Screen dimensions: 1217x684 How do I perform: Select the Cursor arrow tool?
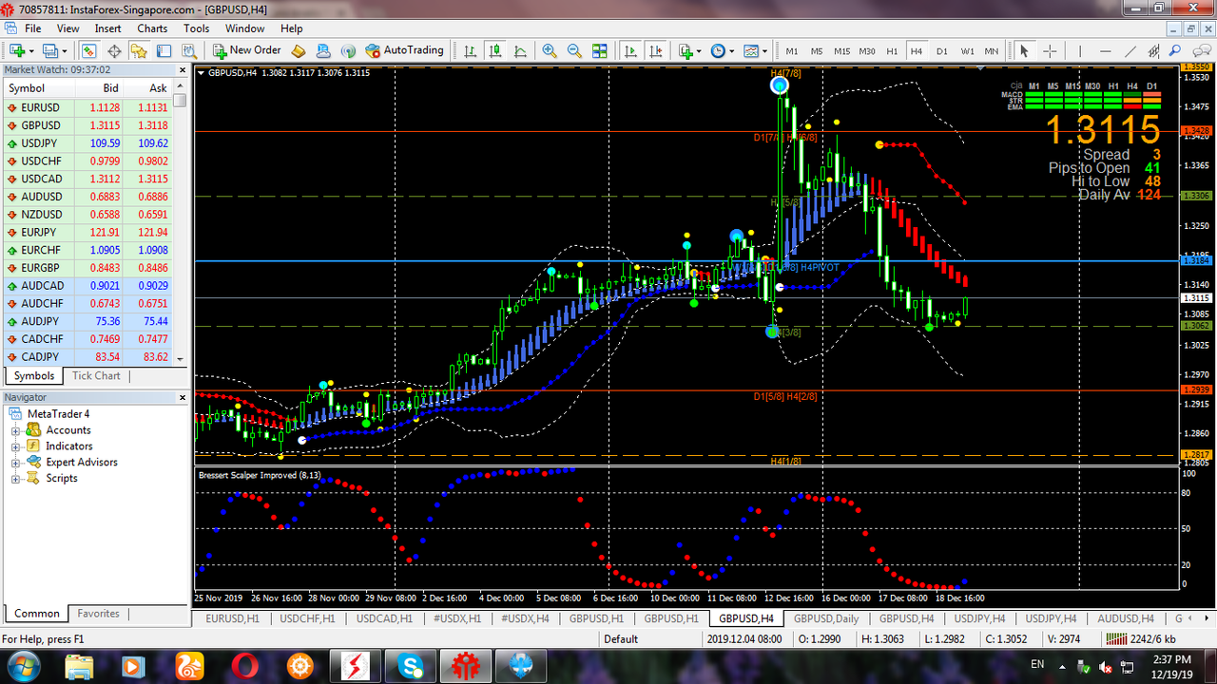pyautogui.click(x=1024, y=50)
